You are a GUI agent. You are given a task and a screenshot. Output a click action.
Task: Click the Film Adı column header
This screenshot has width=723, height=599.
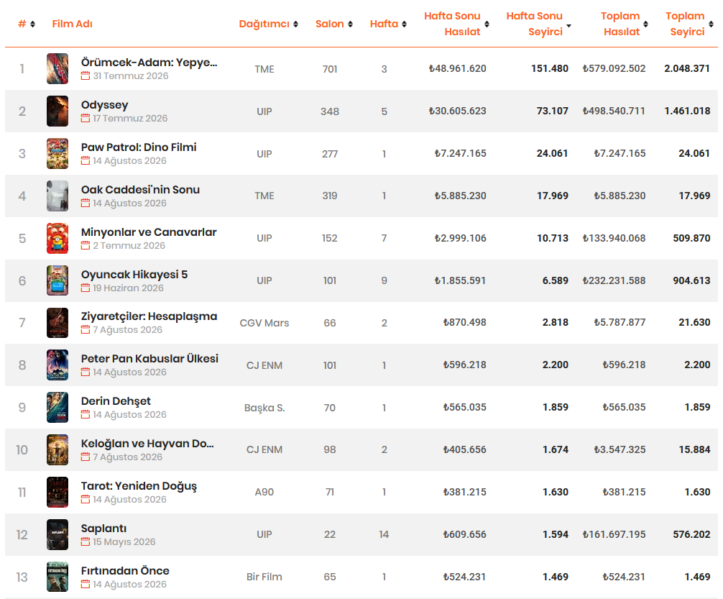[x=73, y=24]
